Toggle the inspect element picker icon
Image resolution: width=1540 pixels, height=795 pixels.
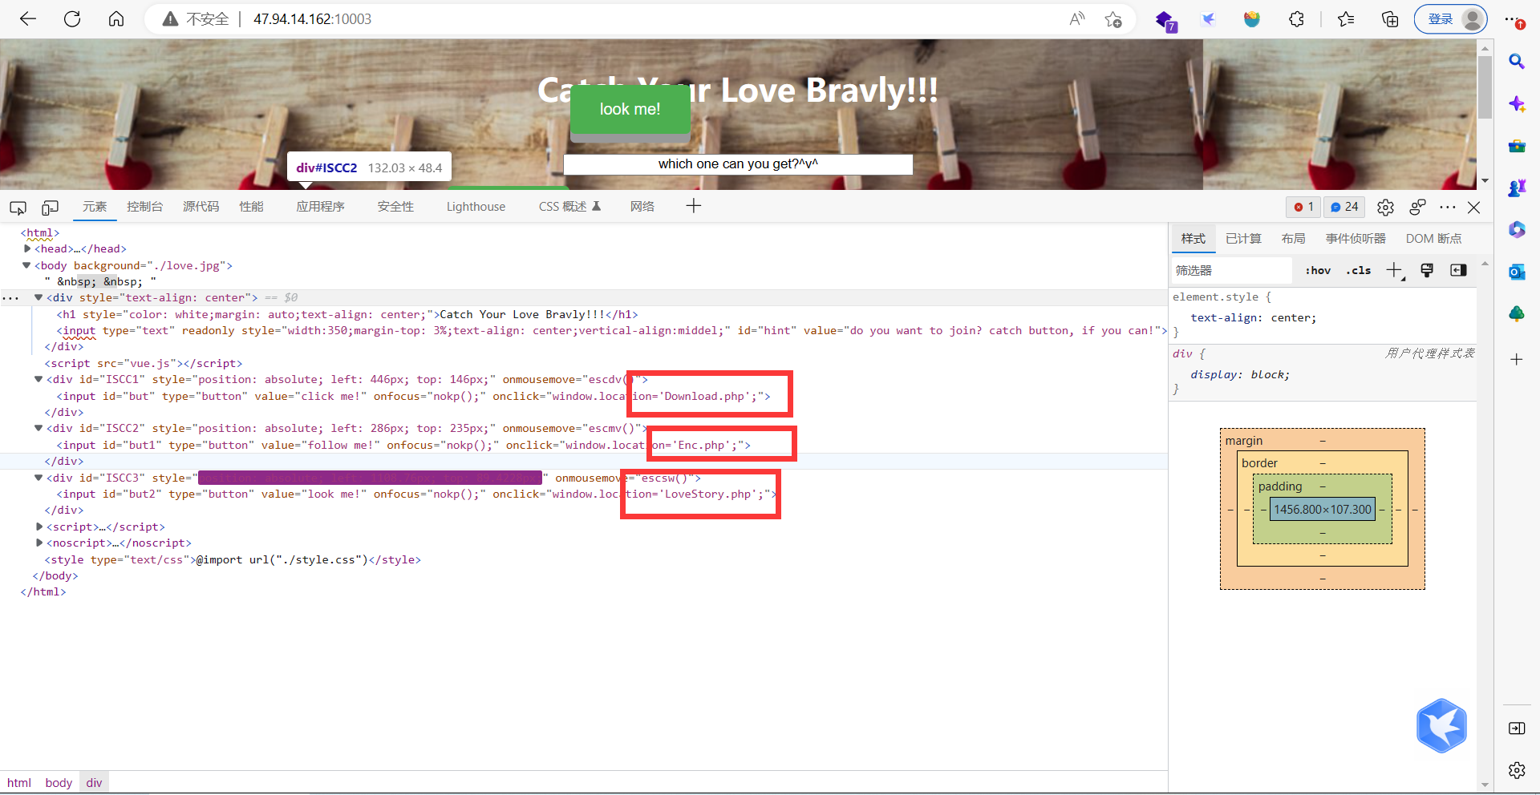pyautogui.click(x=18, y=208)
